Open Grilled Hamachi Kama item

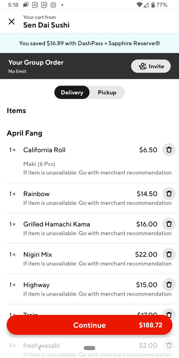coord(56,224)
